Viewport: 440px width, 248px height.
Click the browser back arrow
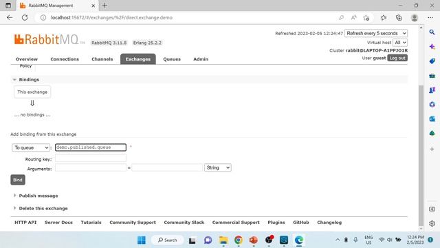coord(10,17)
